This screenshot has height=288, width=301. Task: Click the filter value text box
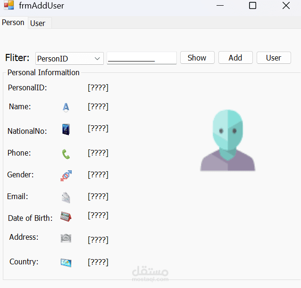142,58
